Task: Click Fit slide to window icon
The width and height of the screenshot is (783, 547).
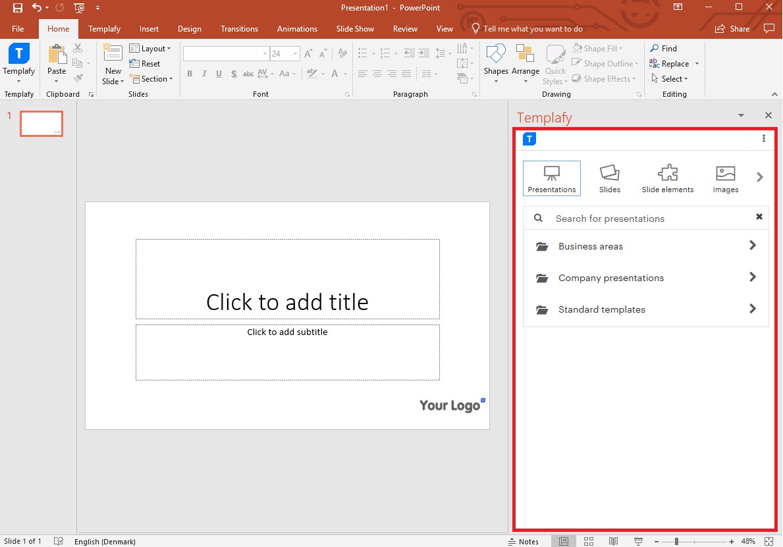Action: coord(769,542)
